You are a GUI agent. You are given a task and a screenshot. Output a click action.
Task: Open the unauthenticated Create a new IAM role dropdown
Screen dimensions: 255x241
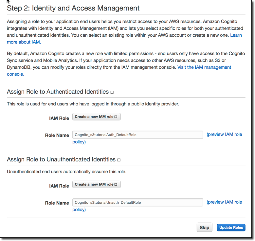97,184
